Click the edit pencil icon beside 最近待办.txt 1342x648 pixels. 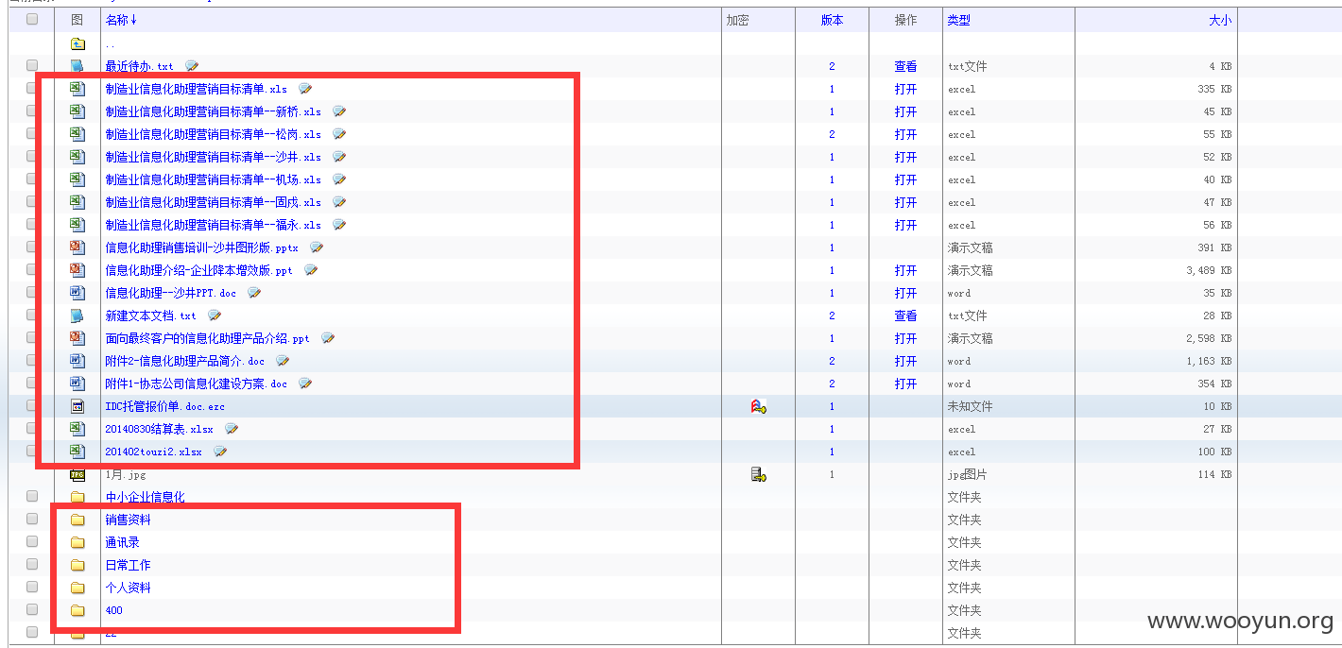[192, 66]
